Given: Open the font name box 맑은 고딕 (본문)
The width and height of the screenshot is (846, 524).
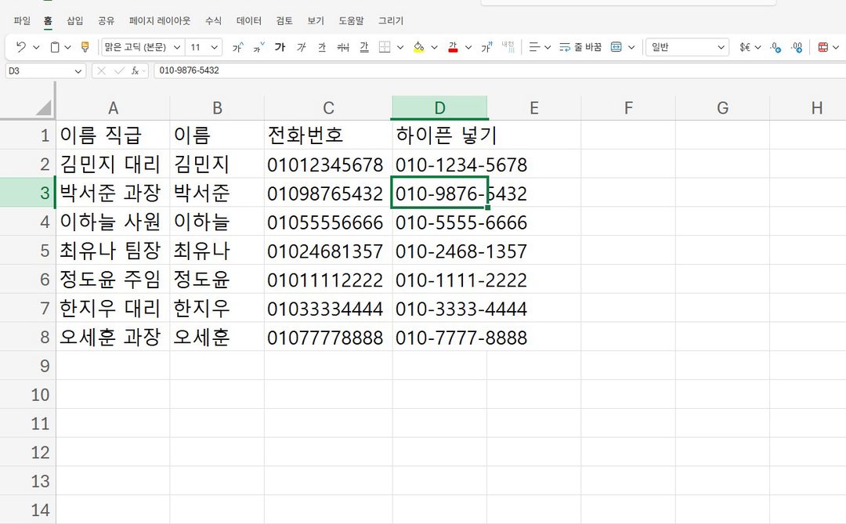Looking at the screenshot, I should coord(143,47).
